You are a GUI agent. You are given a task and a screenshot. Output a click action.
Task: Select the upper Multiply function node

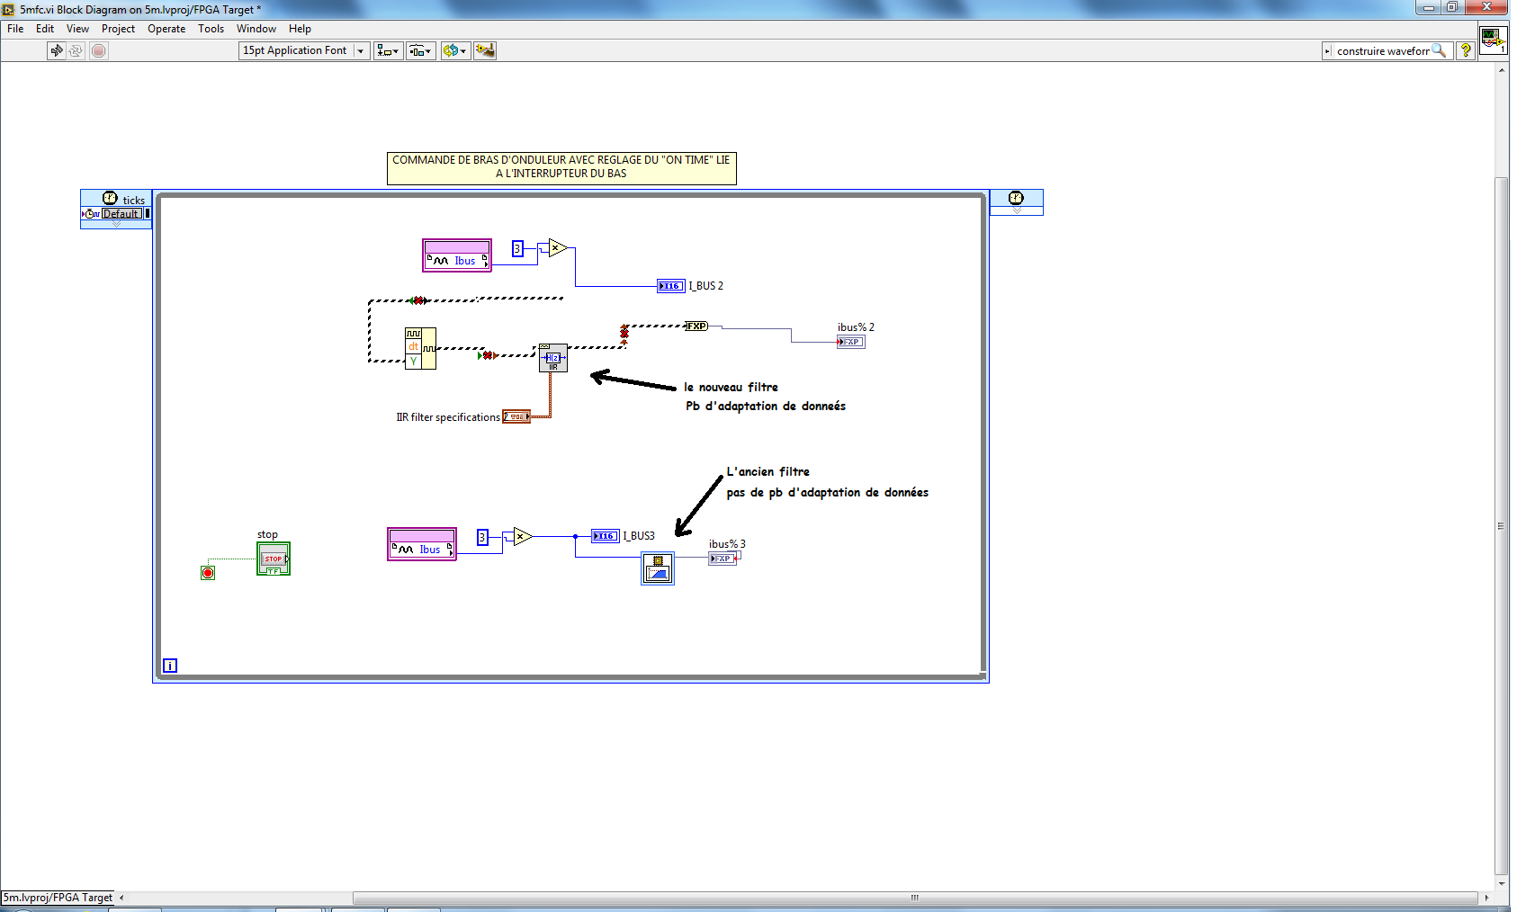click(x=558, y=247)
